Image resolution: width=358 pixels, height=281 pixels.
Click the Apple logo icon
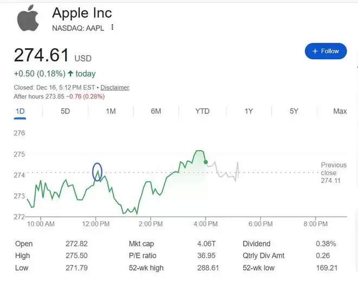coord(28,18)
